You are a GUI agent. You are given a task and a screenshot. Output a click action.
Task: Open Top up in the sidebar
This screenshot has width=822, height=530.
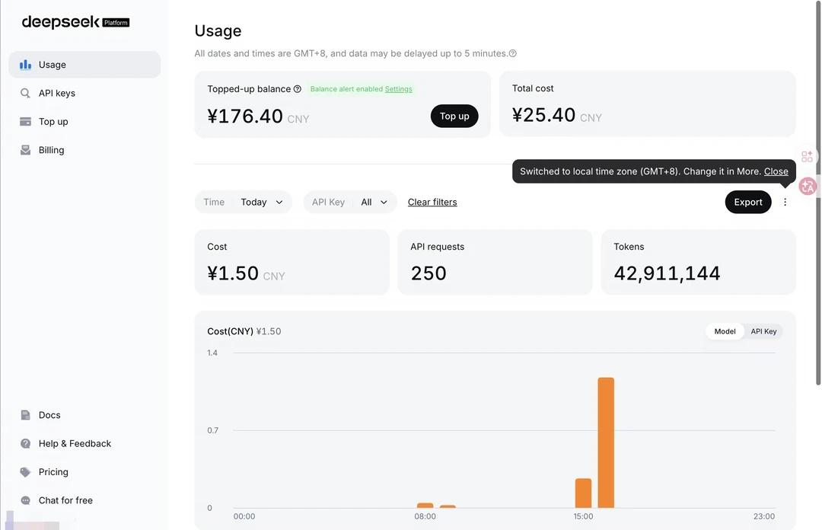[84, 121]
